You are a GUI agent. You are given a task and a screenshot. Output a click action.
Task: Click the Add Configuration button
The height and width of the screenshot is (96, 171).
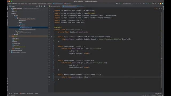click(127, 4)
